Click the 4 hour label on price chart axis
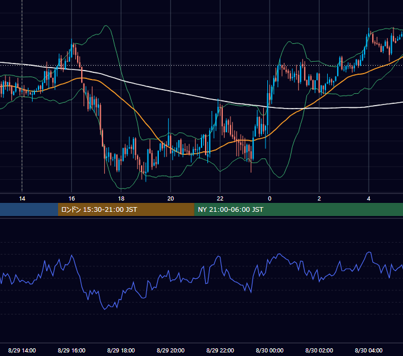 (x=369, y=199)
